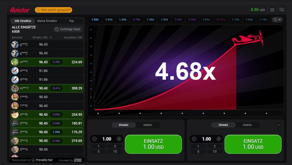Viewport: 292px width, 165px height.
Task: Click the Provably Fair shield icon
Action: click(33, 160)
